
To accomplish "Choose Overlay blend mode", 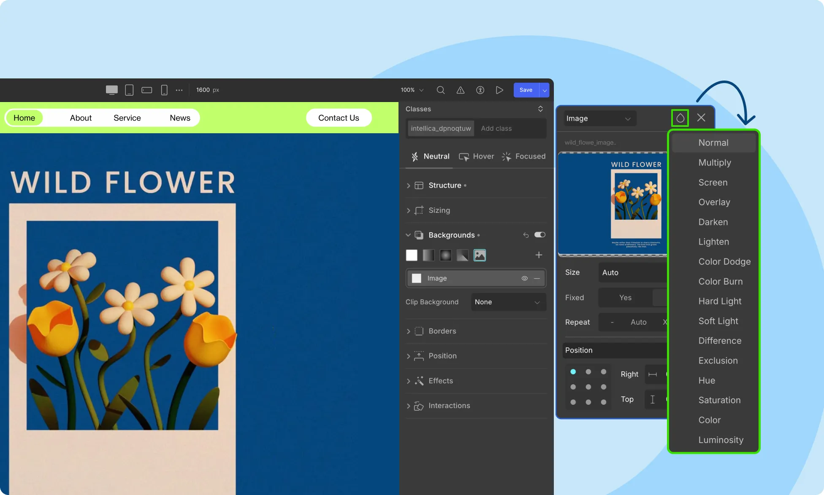I will click(714, 202).
